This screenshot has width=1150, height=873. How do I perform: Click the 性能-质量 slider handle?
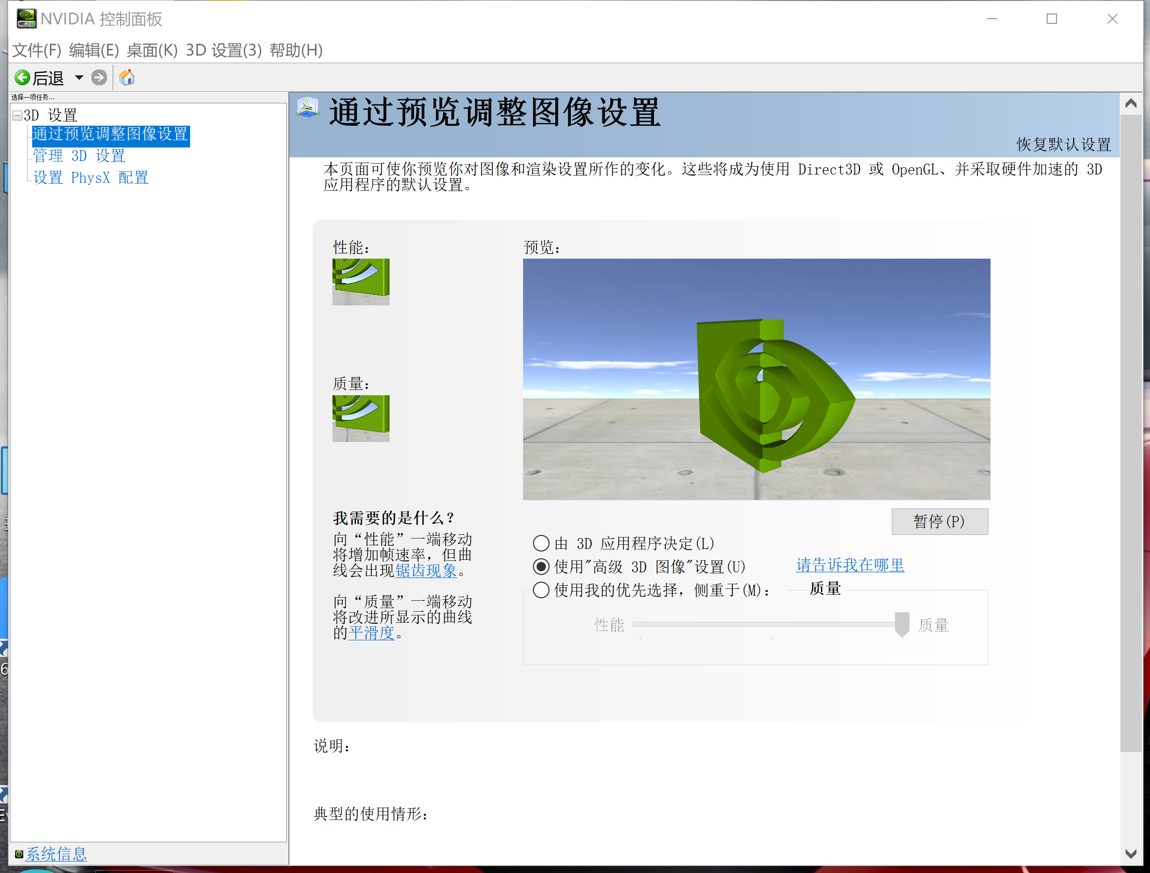(902, 624)
